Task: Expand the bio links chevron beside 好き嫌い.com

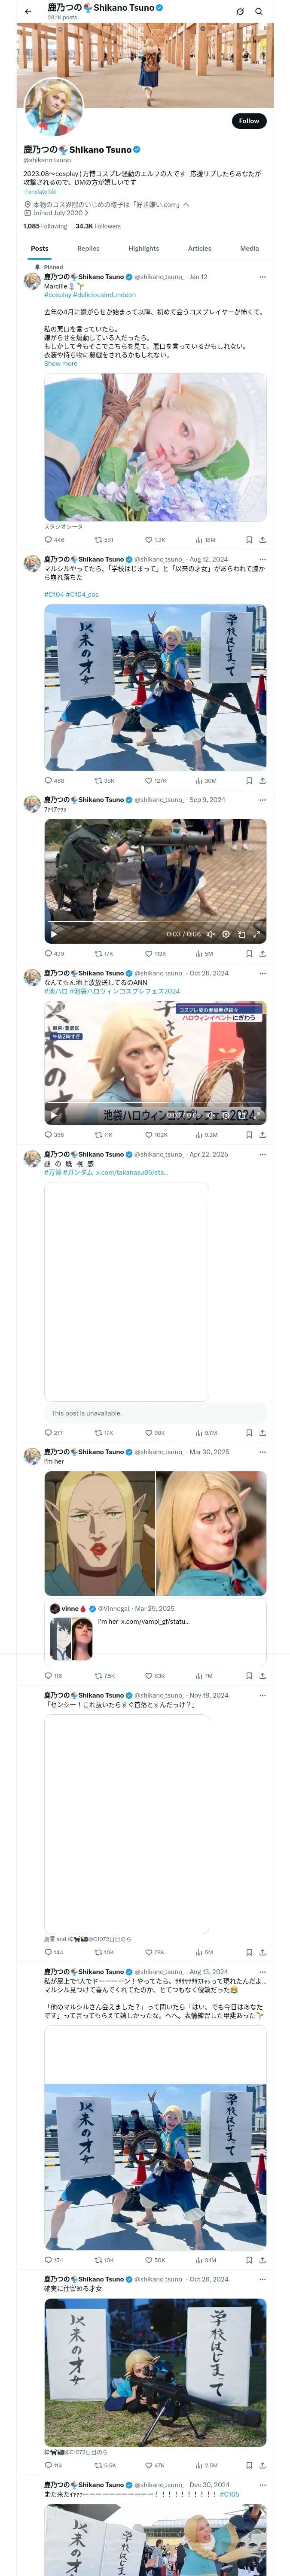Action: coord(186,204)
